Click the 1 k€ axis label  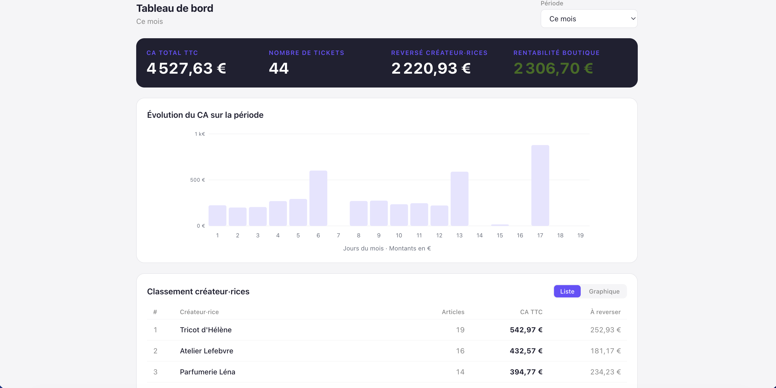coord(200,134)
